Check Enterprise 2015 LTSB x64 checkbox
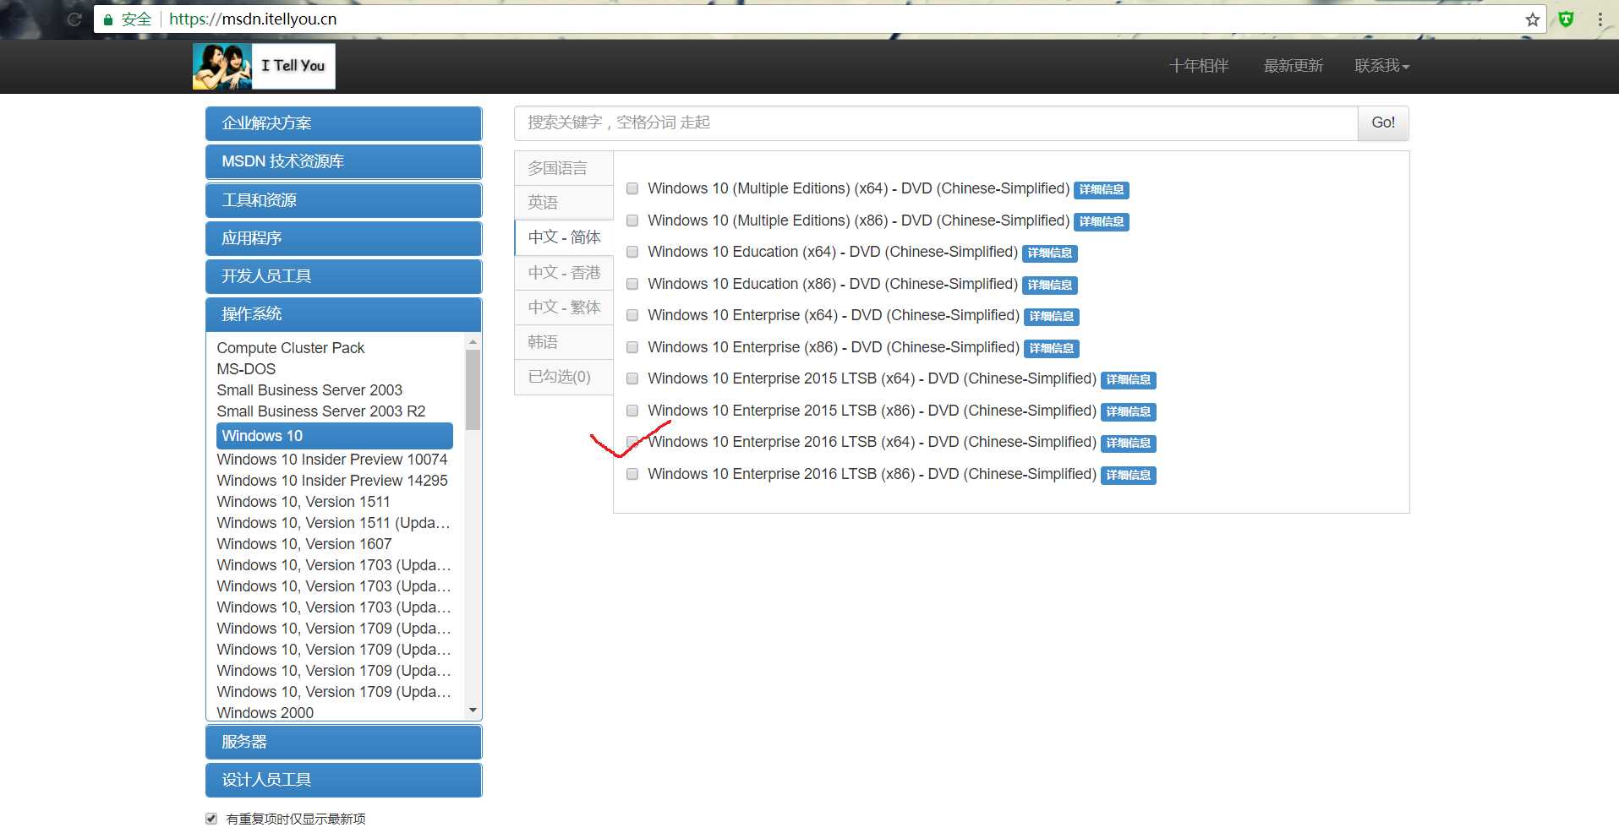 point(632,378)
